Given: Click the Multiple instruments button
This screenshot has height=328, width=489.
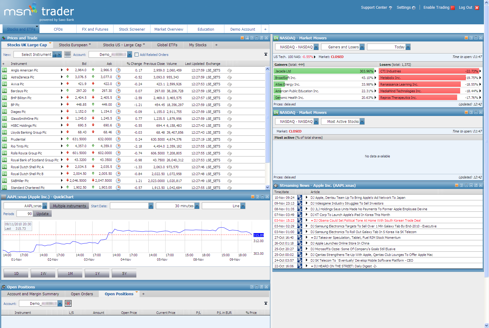Looking at the screenshot, I should pyautogui.click(x=69, y=206).
